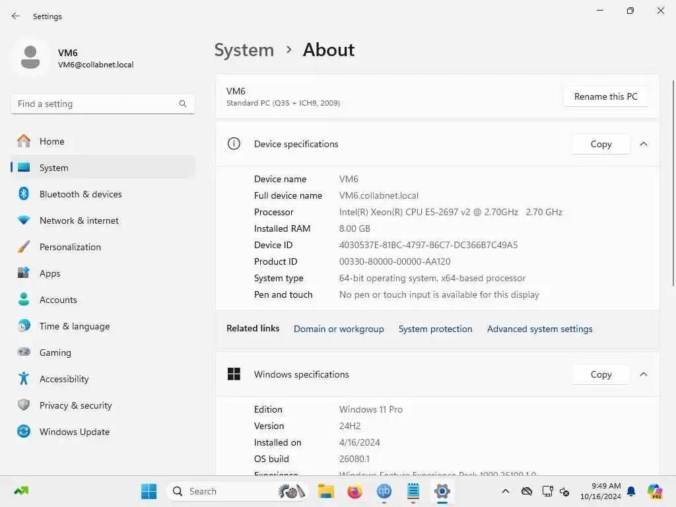The image size is (676, 507).
Task: Click System in the breadcrumb header
Action: pos(244,50)
